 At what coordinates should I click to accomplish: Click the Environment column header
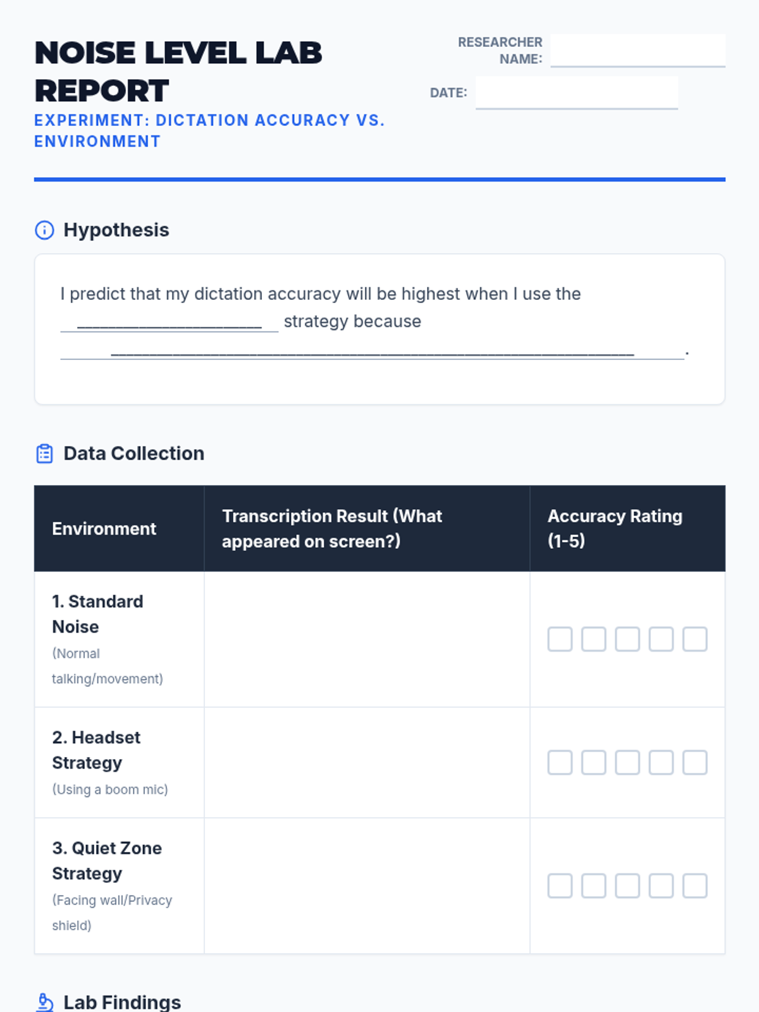[104, 529]
